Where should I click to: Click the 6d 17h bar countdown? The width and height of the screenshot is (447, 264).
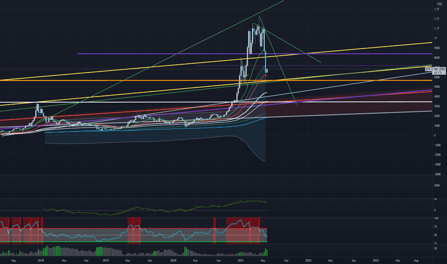pyautogui.click(x=439, y=73)
